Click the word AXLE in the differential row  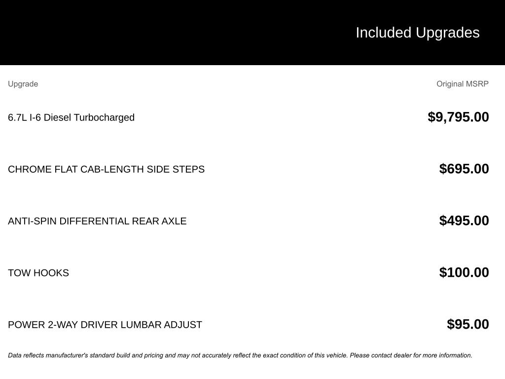174,221
